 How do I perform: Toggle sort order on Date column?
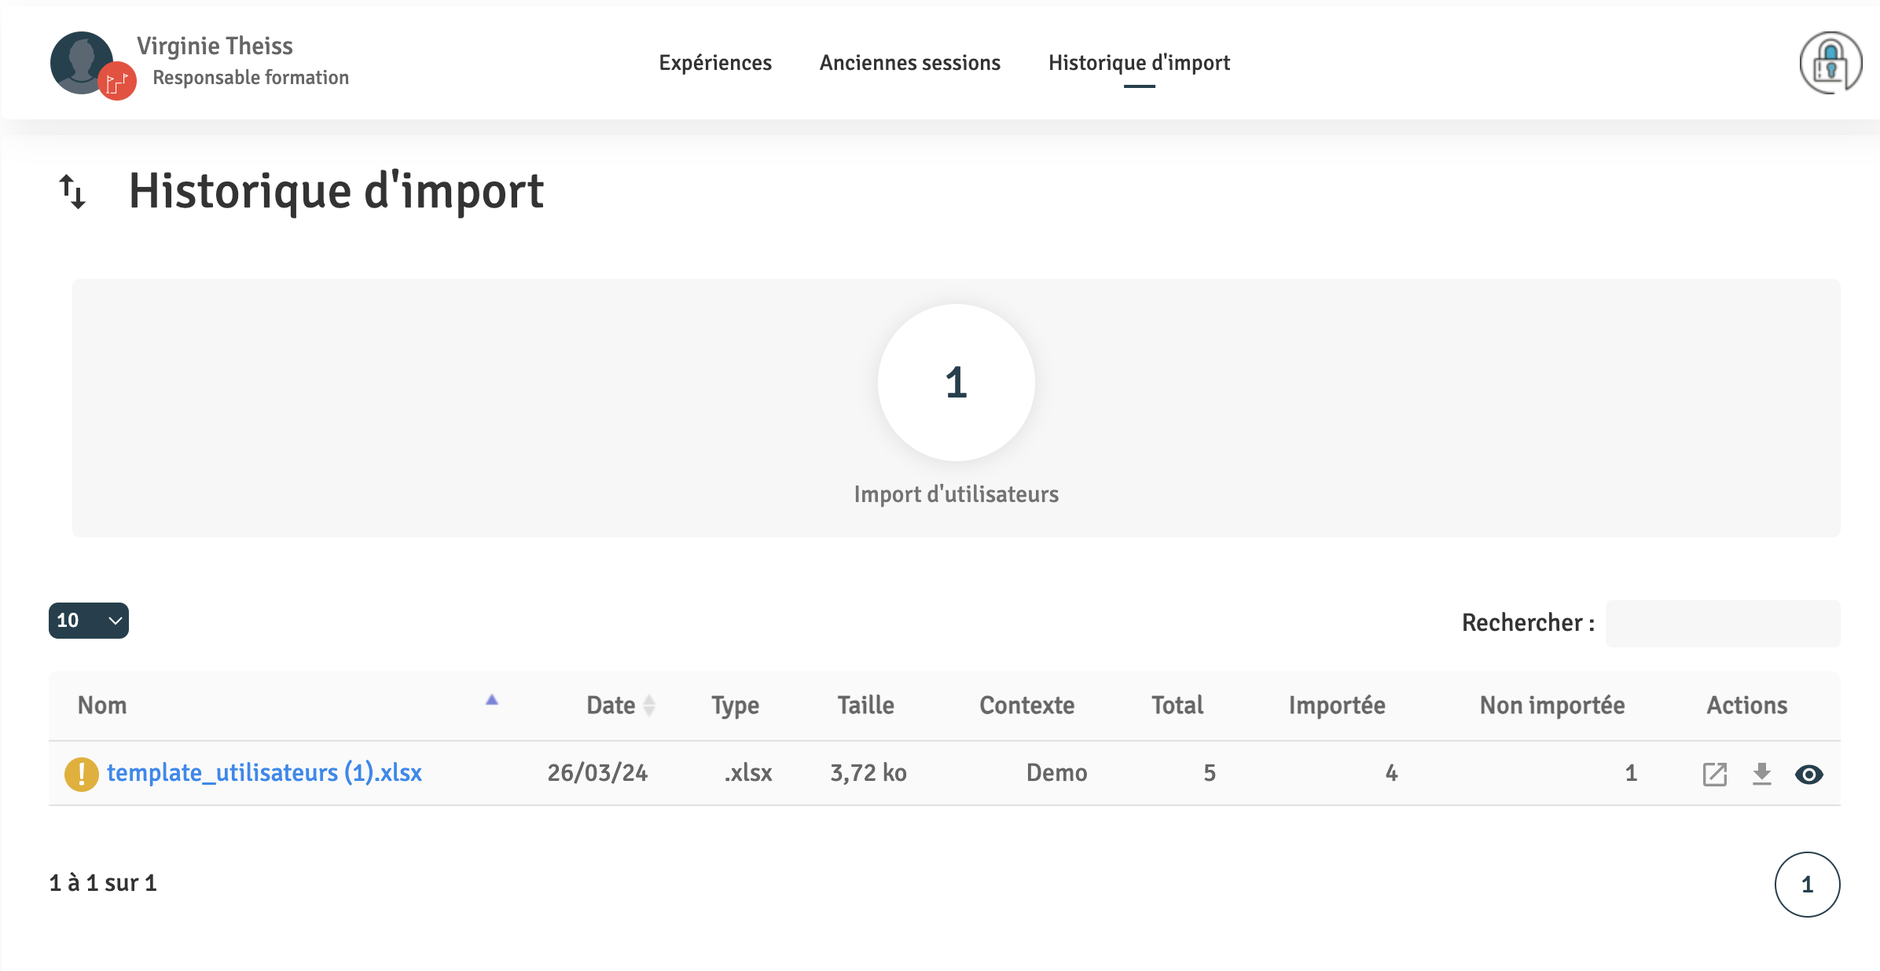(x=648, y=705)
